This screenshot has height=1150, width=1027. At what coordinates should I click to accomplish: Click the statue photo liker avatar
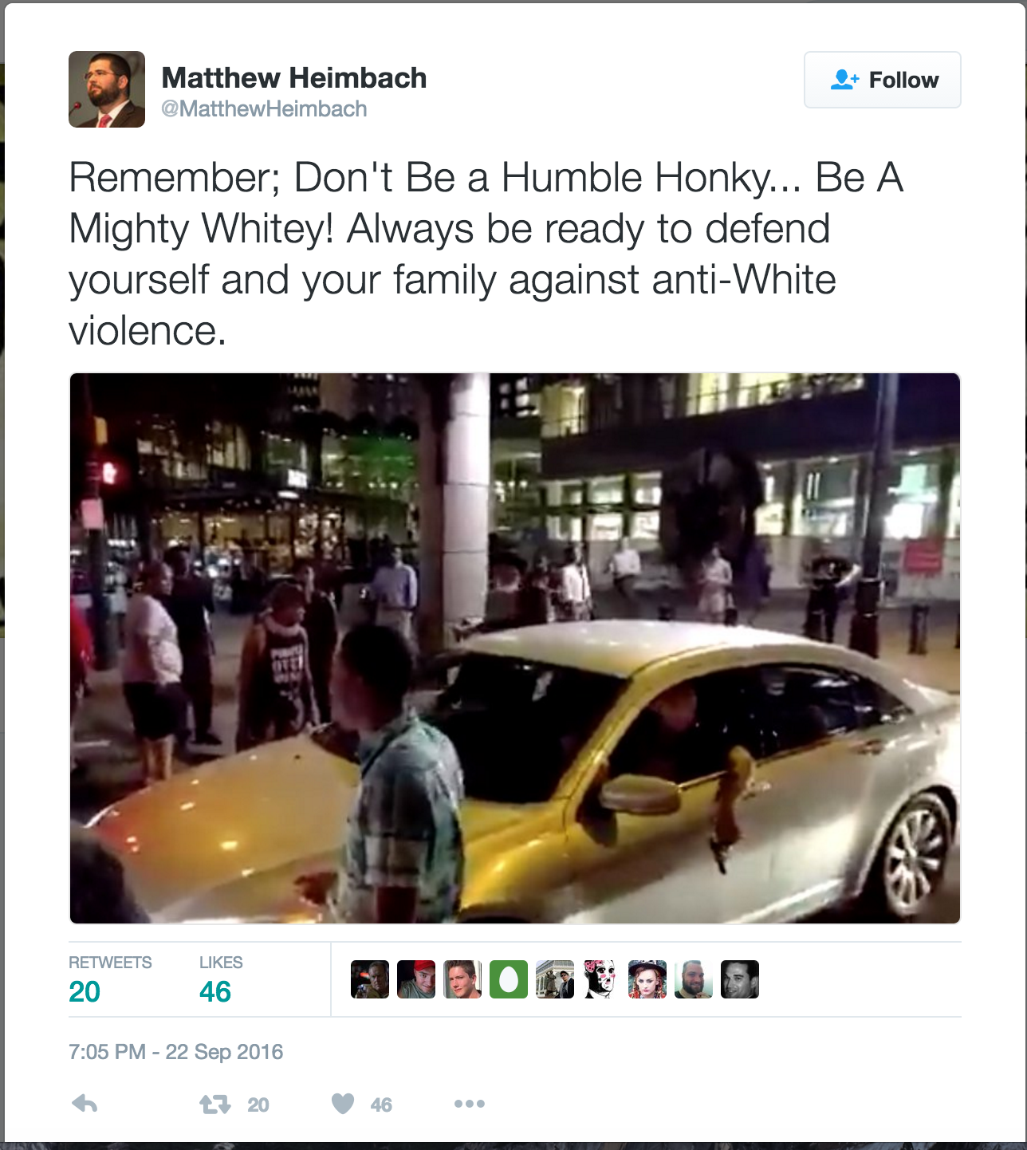[555, 979]
